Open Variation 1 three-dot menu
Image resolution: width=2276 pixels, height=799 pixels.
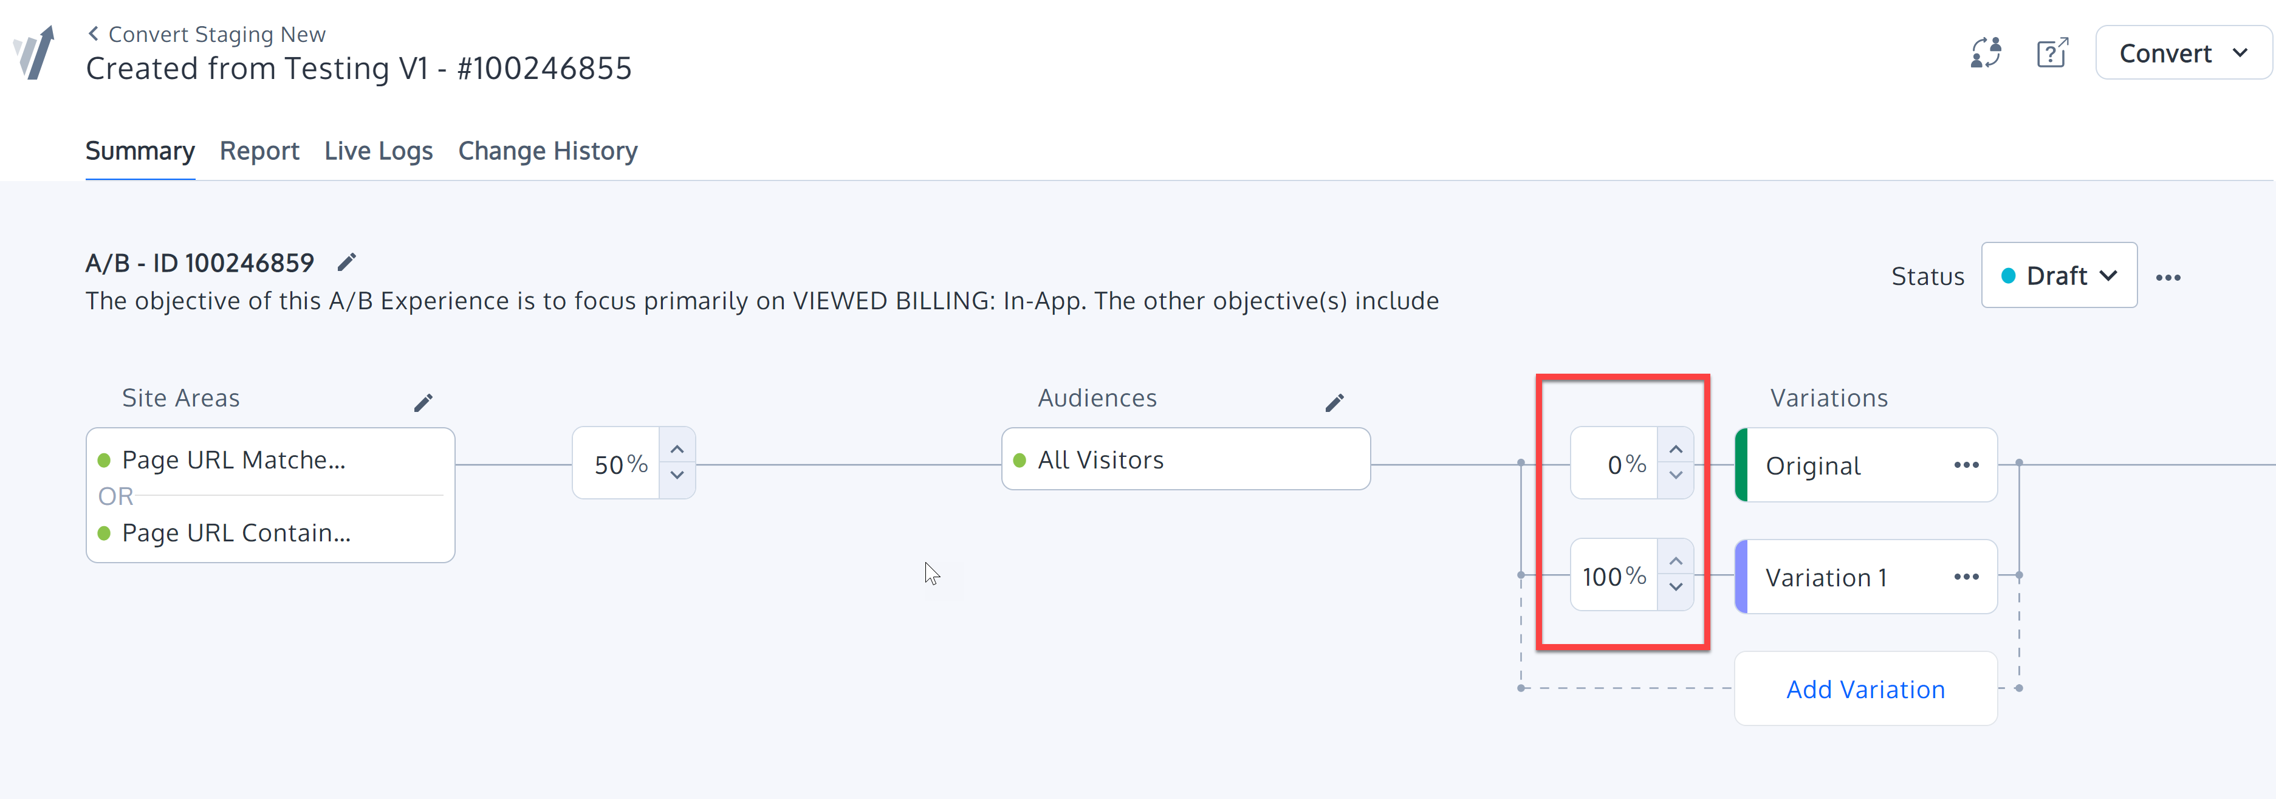(x=1966, y=577)
